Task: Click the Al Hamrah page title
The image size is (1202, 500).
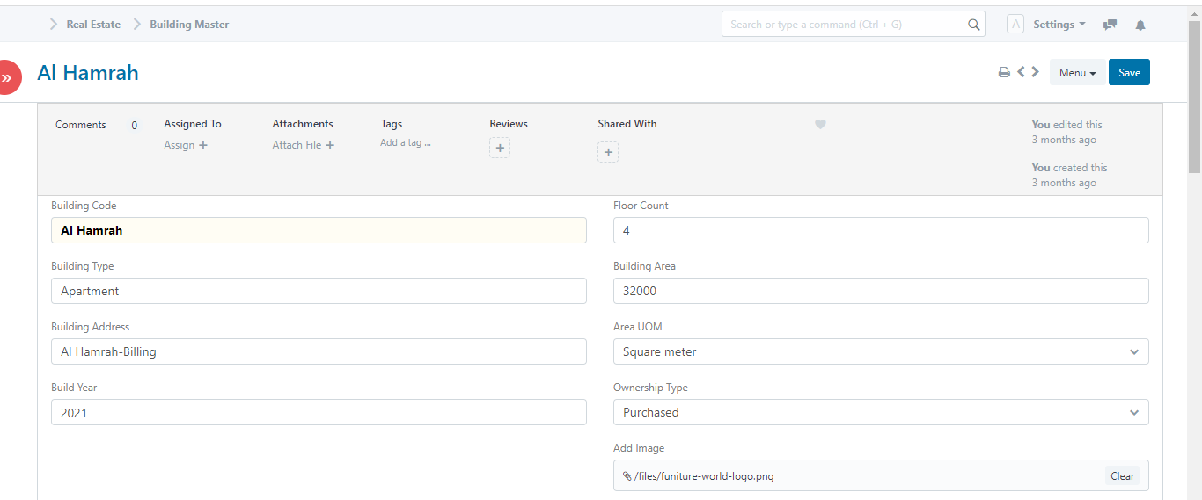Action: [88, 73]
